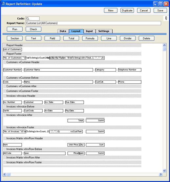Image resolution: width=170 pixels, height=182 pixels.
Task: Switch to the Data tab
Action: [63, 31]
